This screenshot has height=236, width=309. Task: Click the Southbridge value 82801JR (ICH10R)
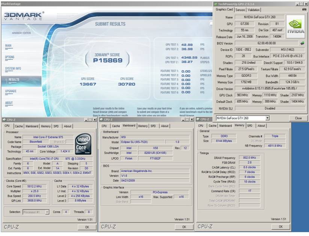point(155,153)
